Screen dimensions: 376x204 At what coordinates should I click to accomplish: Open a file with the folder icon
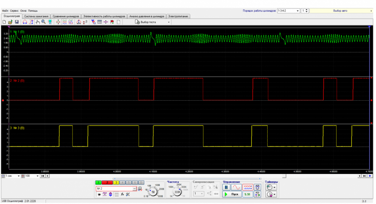[x=10, y=22]
